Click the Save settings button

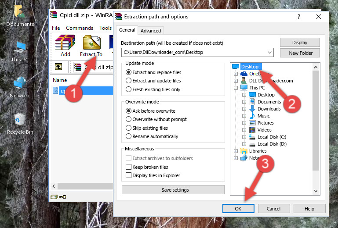[173, 190]
